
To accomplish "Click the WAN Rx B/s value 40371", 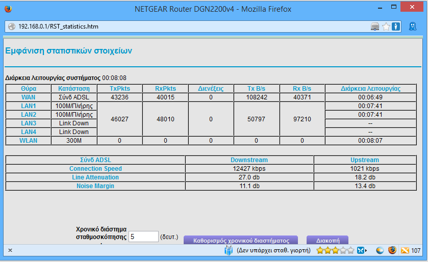I will click(x=302, y=97).
